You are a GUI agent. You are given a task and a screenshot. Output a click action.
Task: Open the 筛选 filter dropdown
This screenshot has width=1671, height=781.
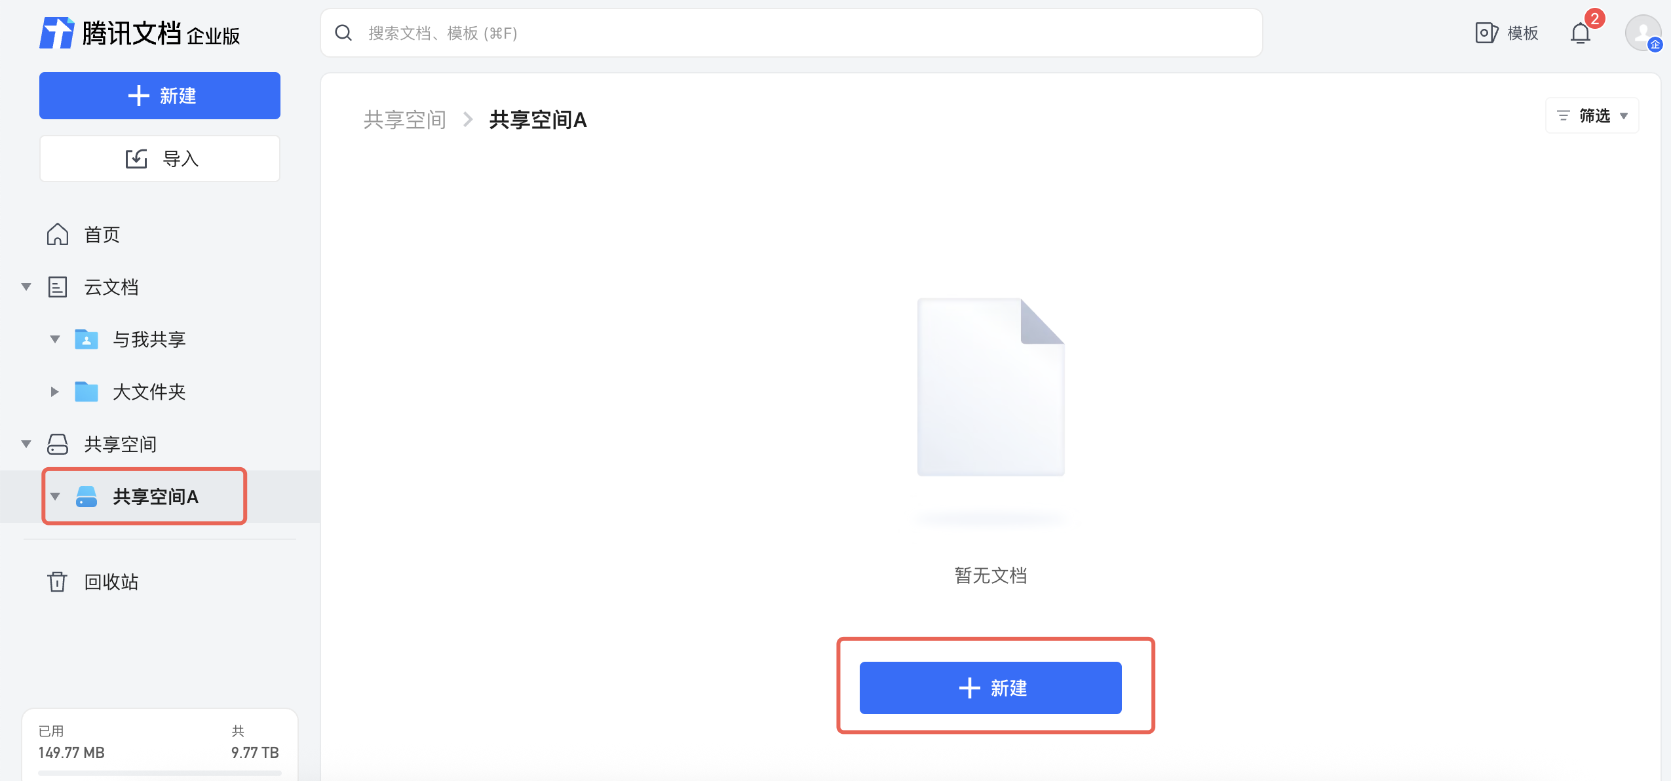tap(1592, 116)
